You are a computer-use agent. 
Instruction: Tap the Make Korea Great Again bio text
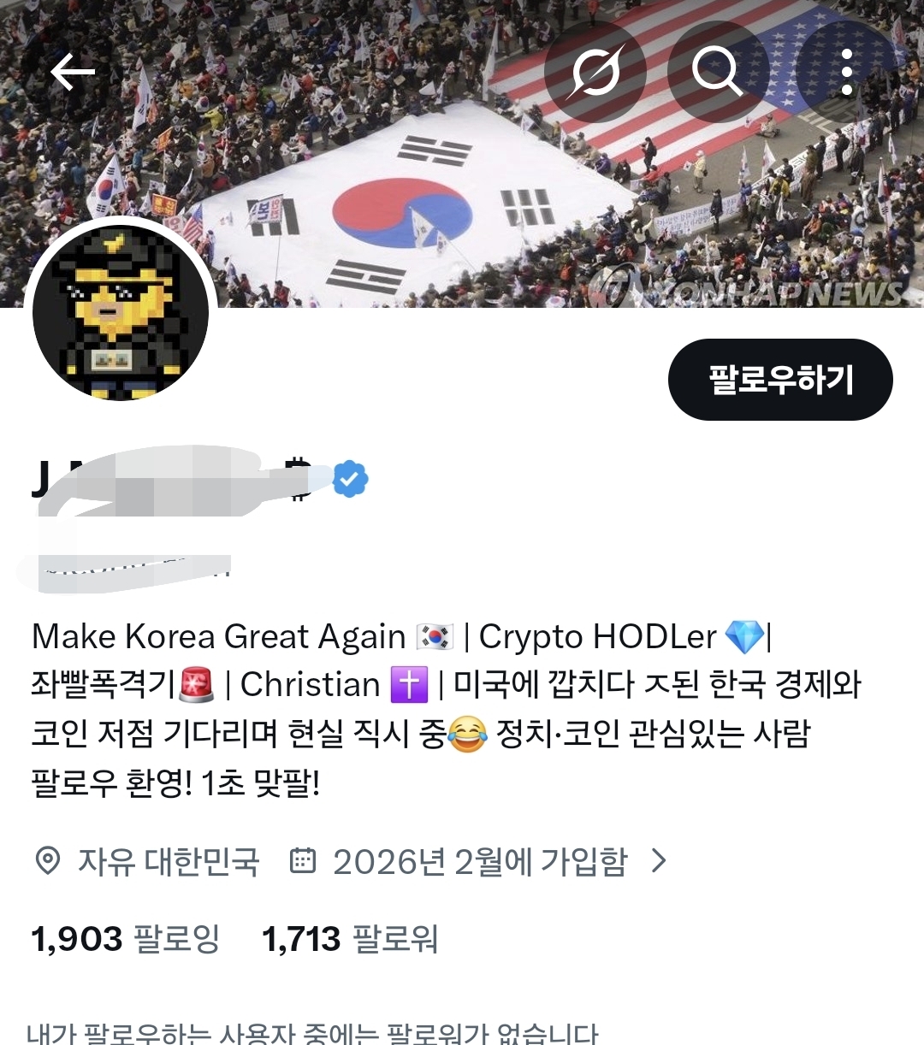tap(218, 636)
